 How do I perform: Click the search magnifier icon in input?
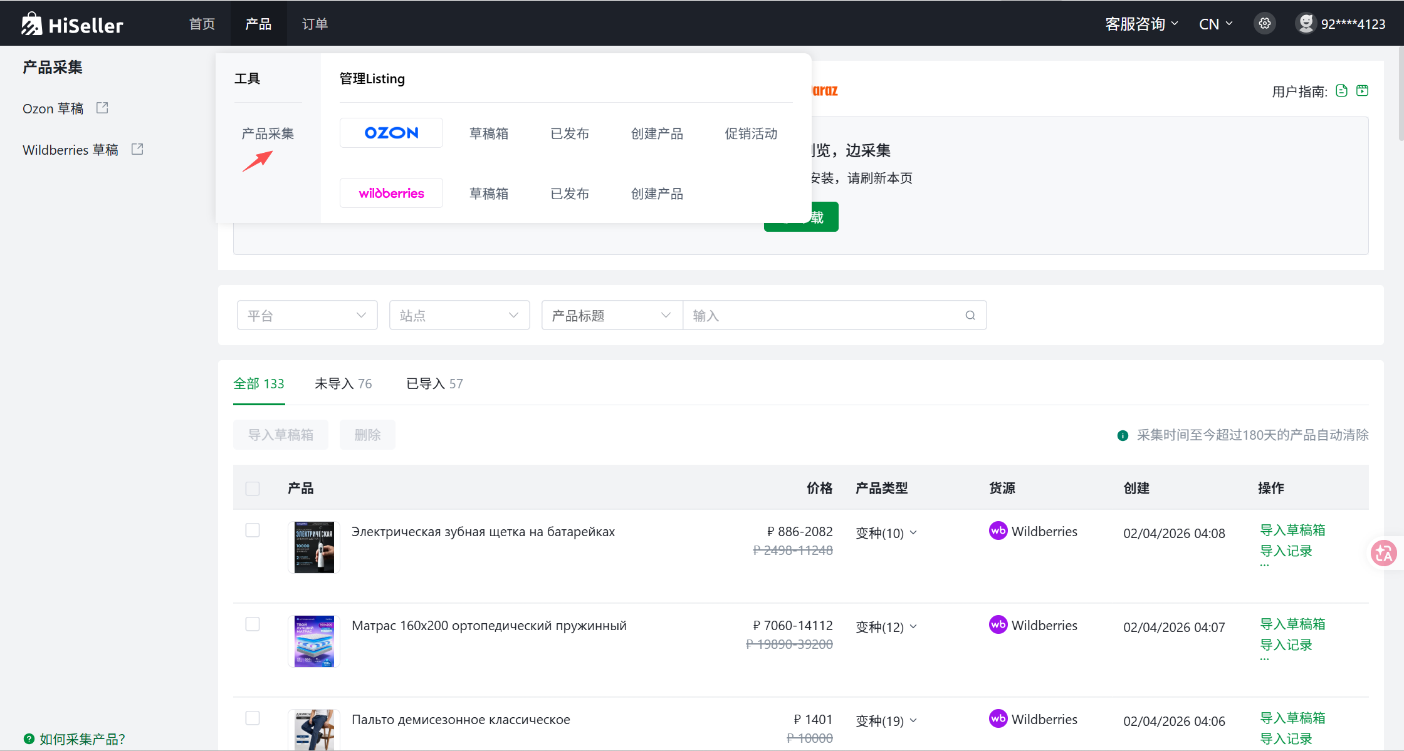(970, 315)
